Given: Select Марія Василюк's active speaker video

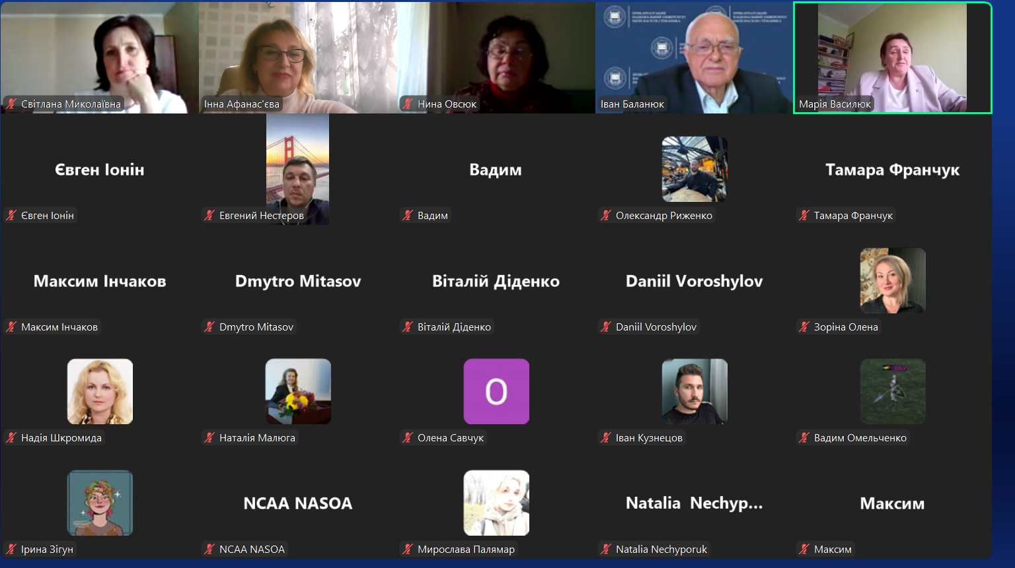Looking at the screenshot, I should [893, 58].
